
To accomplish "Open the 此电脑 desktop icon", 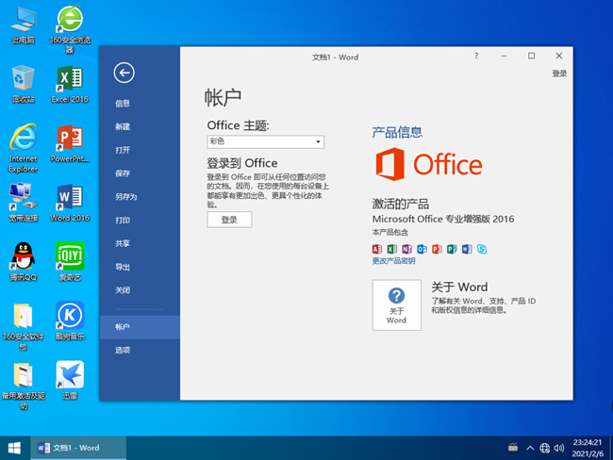I will 23,25.
